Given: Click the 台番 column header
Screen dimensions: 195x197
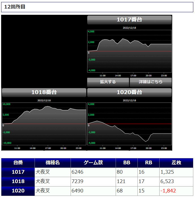Looking at the screenshot, I should pos(18,163).
